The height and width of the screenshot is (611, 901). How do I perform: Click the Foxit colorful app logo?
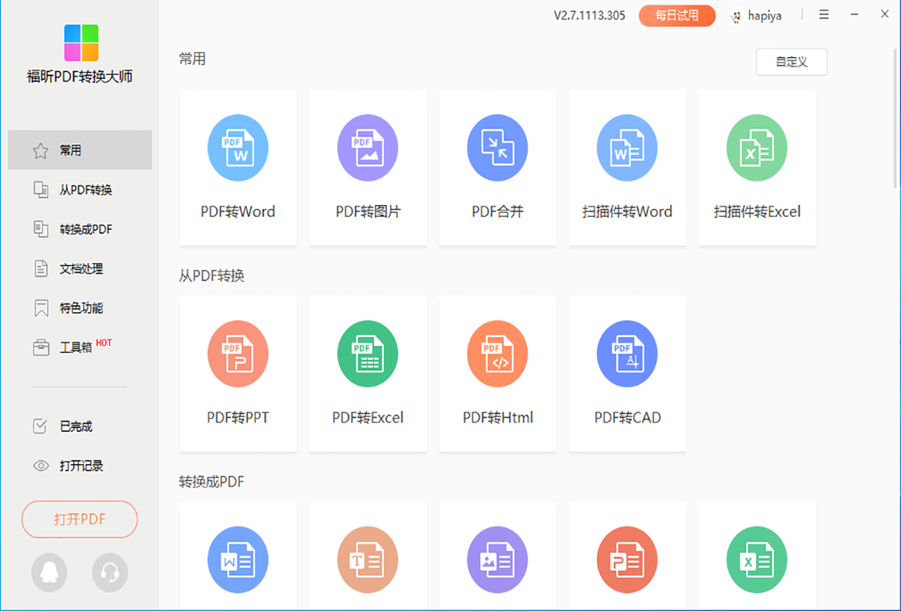coord(81,43)
